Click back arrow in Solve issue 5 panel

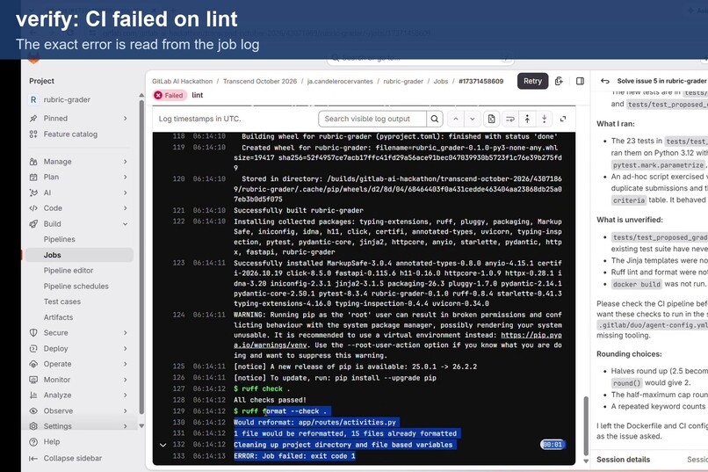pyautogui.click(x=604, y=81)
